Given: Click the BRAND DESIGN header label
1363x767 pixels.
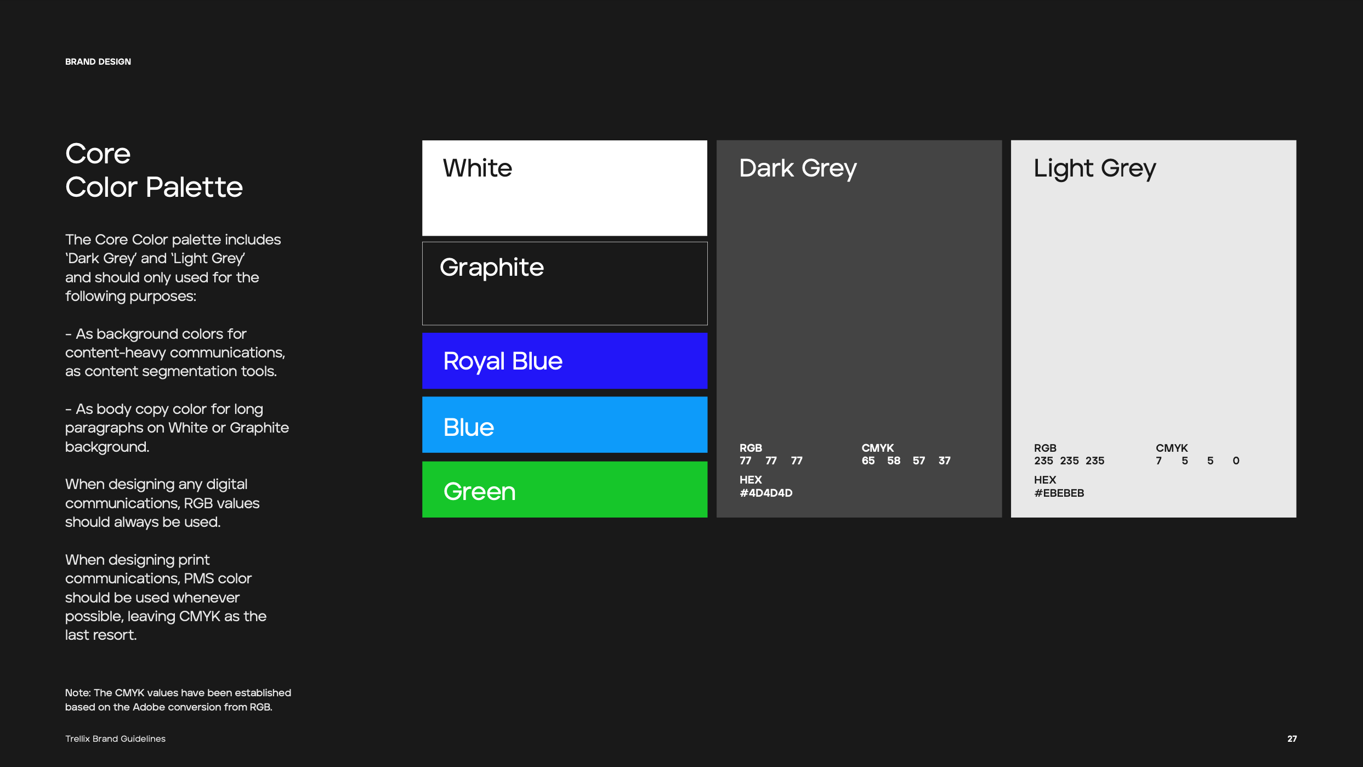Looking at the screenshot, I should (98, 61).
